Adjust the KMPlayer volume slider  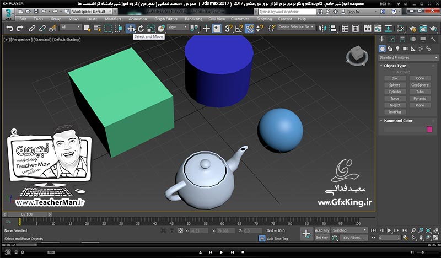tap(424, 252)
